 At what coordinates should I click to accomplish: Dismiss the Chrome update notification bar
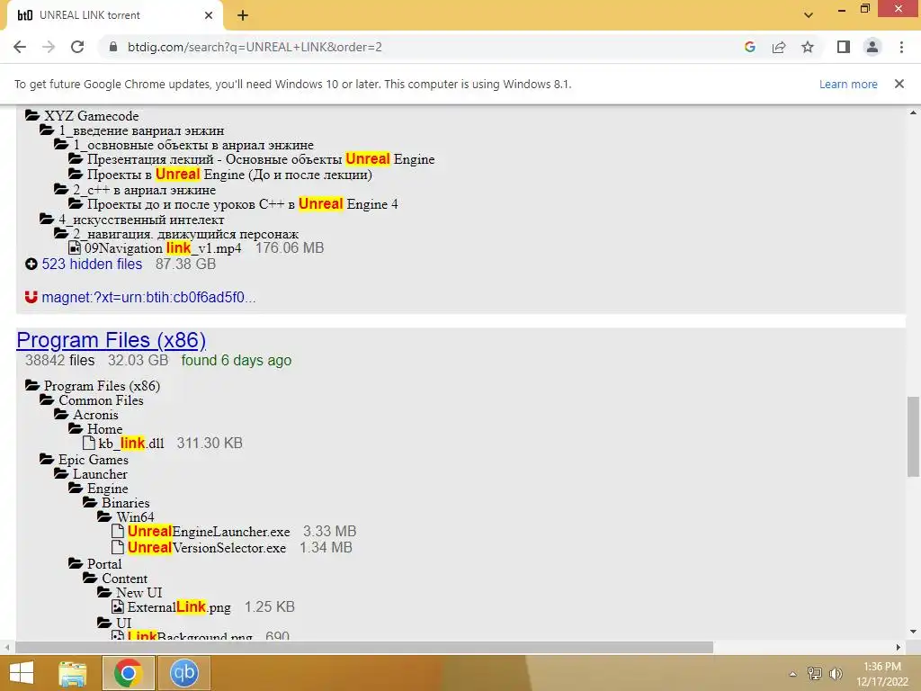pos(899,84)
